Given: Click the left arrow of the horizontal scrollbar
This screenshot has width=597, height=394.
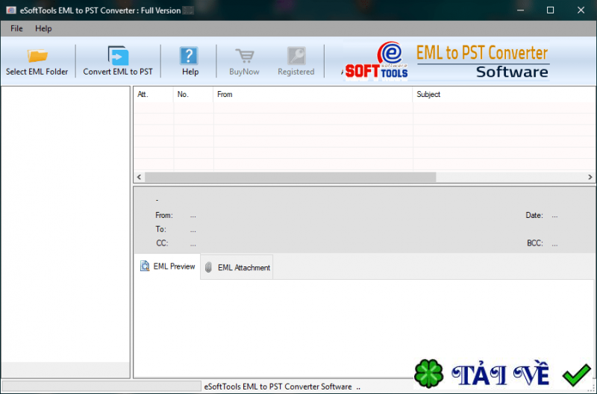Looking at the screenshot, I should pyautogui.click(x=139, y=177).
